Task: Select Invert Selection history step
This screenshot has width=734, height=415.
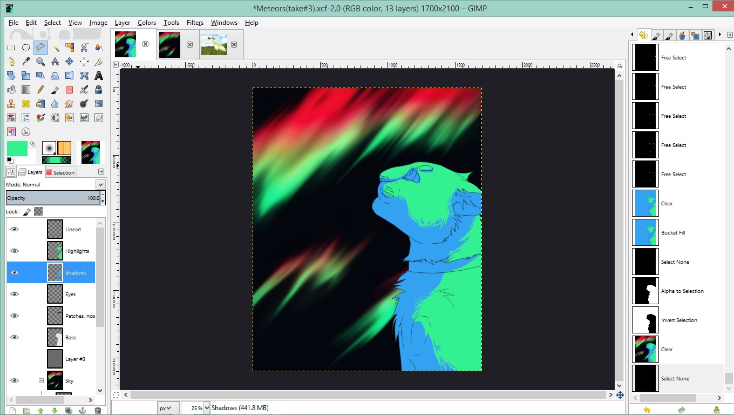Action: coord(678,320)
